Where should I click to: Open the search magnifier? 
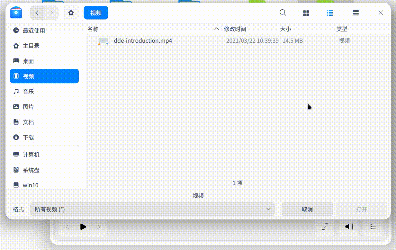283,13
